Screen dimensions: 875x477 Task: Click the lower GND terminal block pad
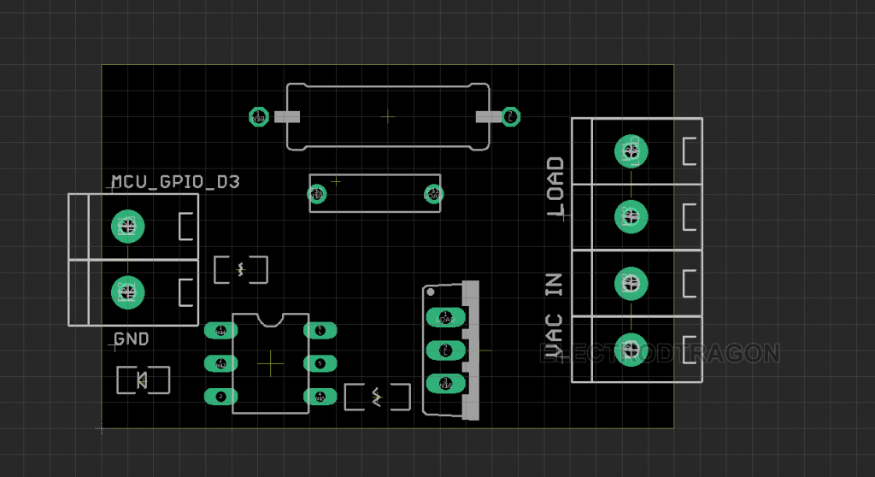(x=128, y=292)
